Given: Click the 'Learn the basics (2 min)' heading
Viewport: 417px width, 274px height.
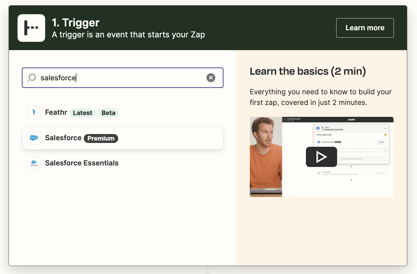Looking at the screenshot, I should point(308,71).
